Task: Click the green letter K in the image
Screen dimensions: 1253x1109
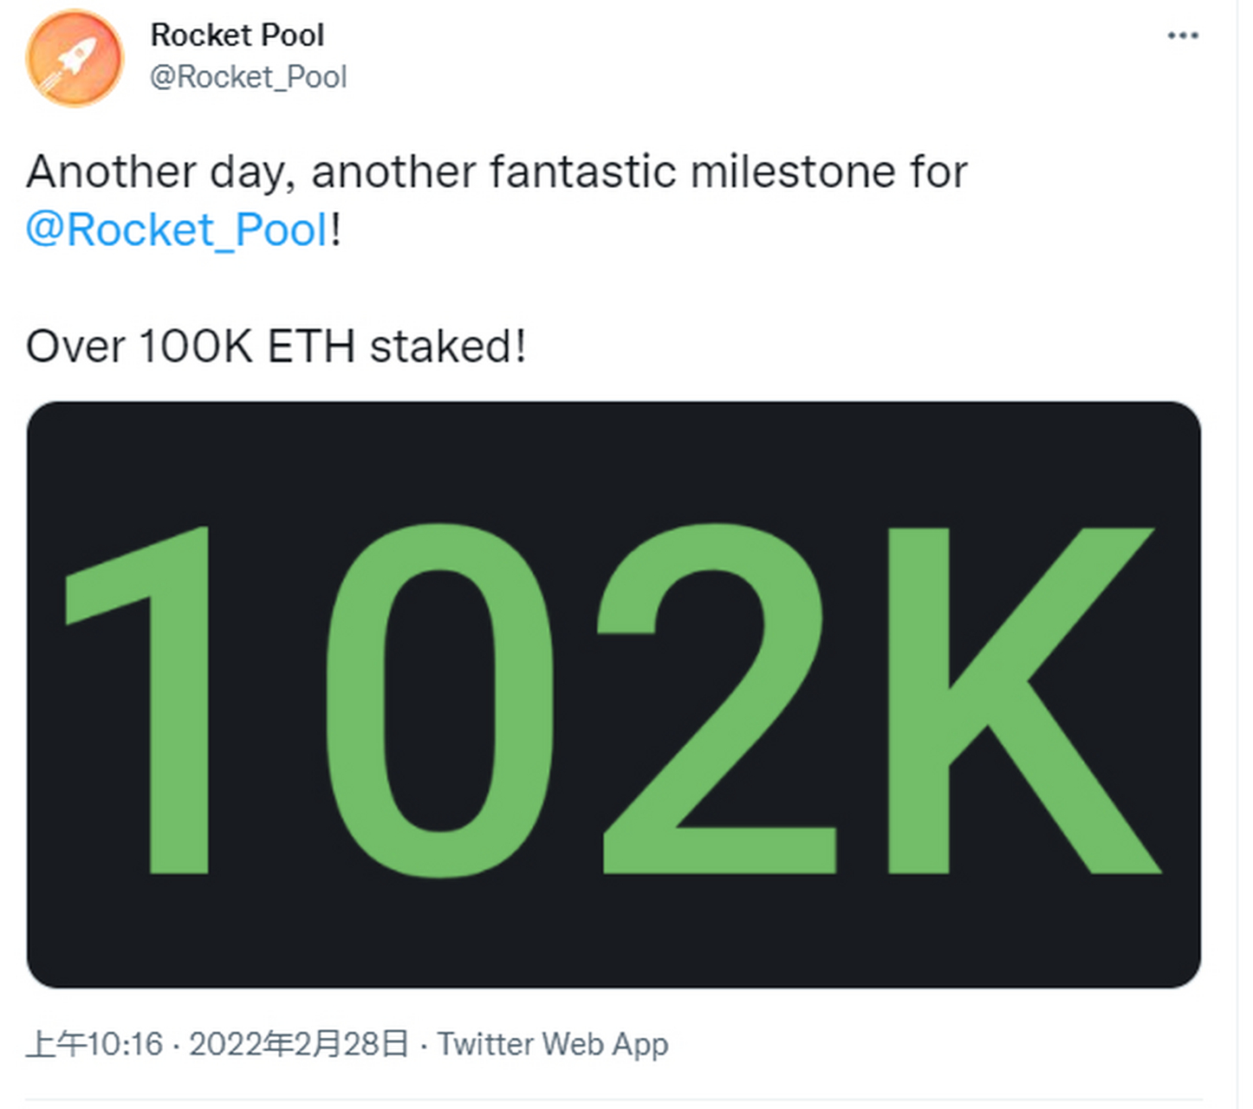Action: (x=1024, y=698)
